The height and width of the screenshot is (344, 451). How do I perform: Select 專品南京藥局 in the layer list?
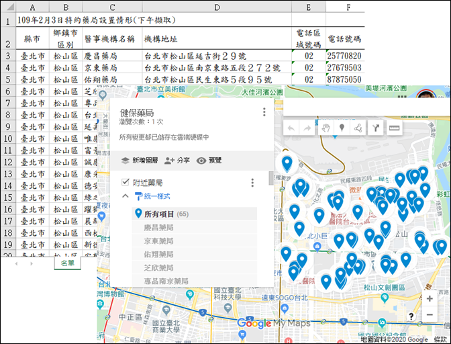coord(195,281)
